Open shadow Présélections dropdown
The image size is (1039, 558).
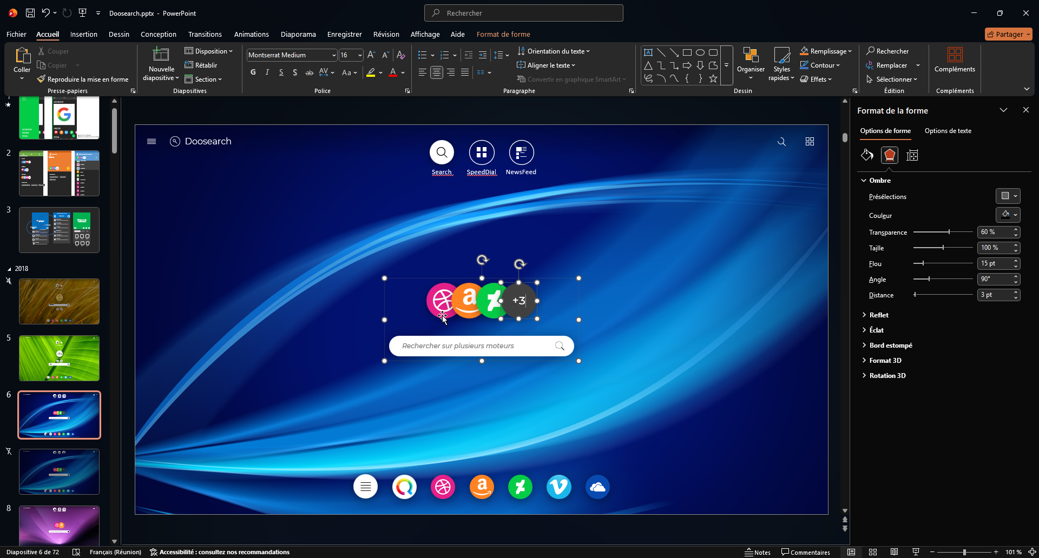click(1008, 196)
